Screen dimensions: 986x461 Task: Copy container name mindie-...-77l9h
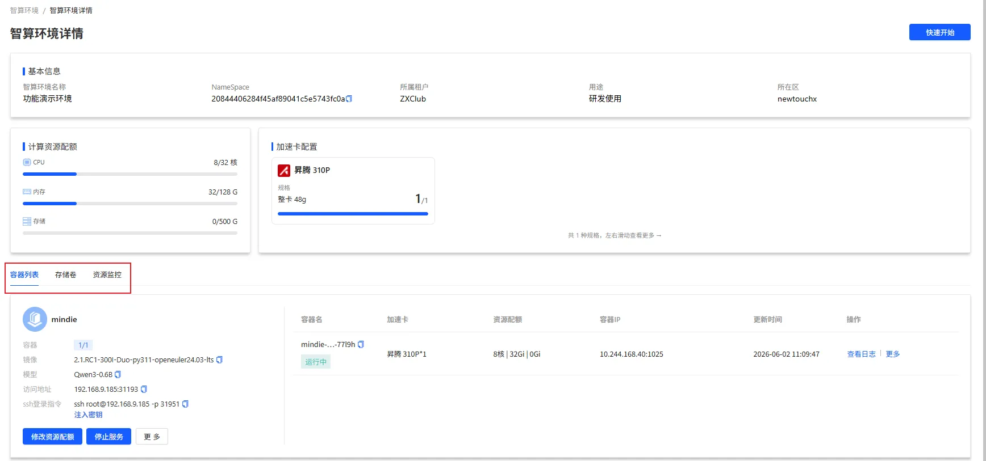(x=361, y=344)
